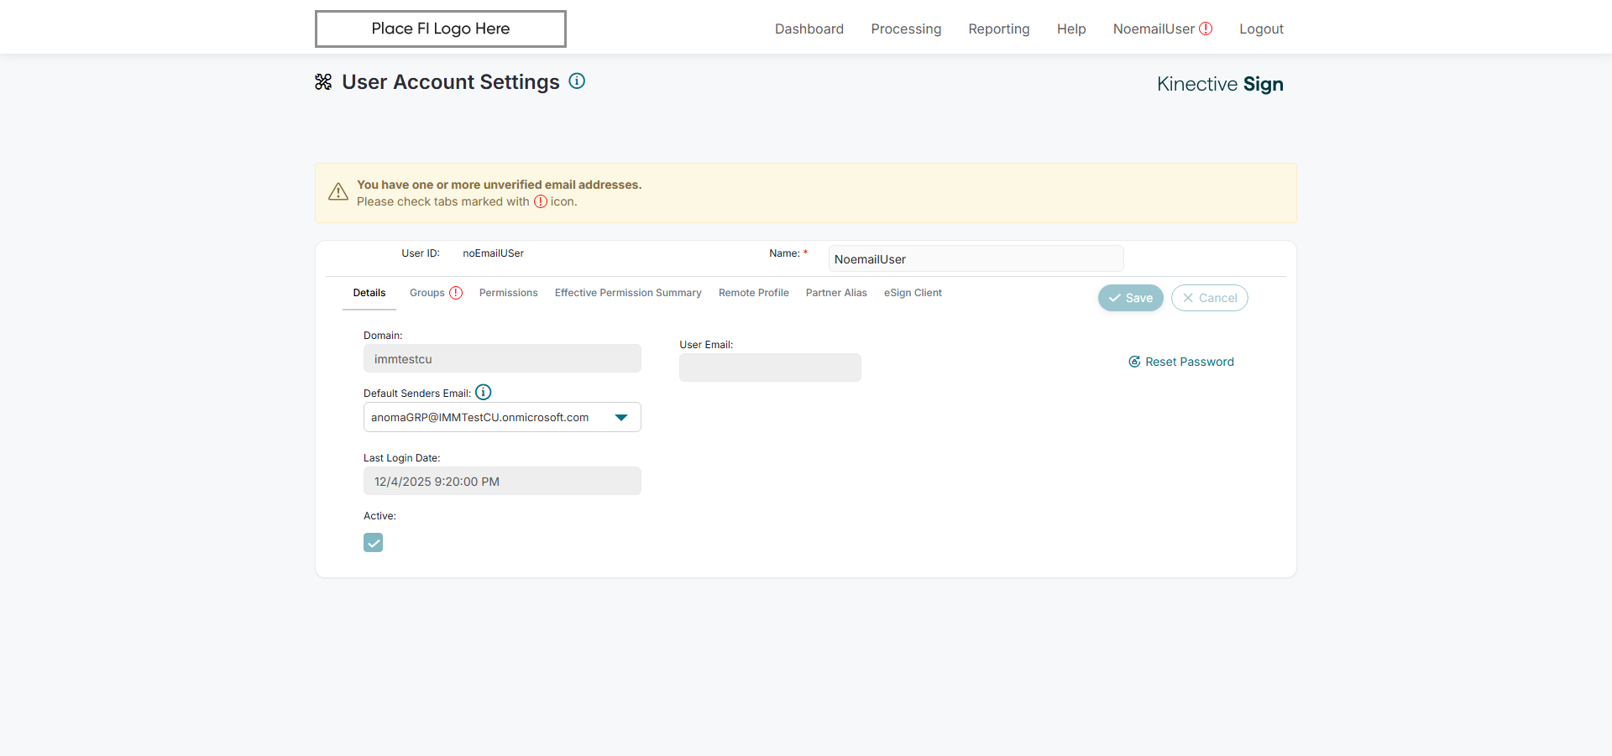Open the Remote Profile tab
This screenshot has height=756, width=1612.
point(754,293)
